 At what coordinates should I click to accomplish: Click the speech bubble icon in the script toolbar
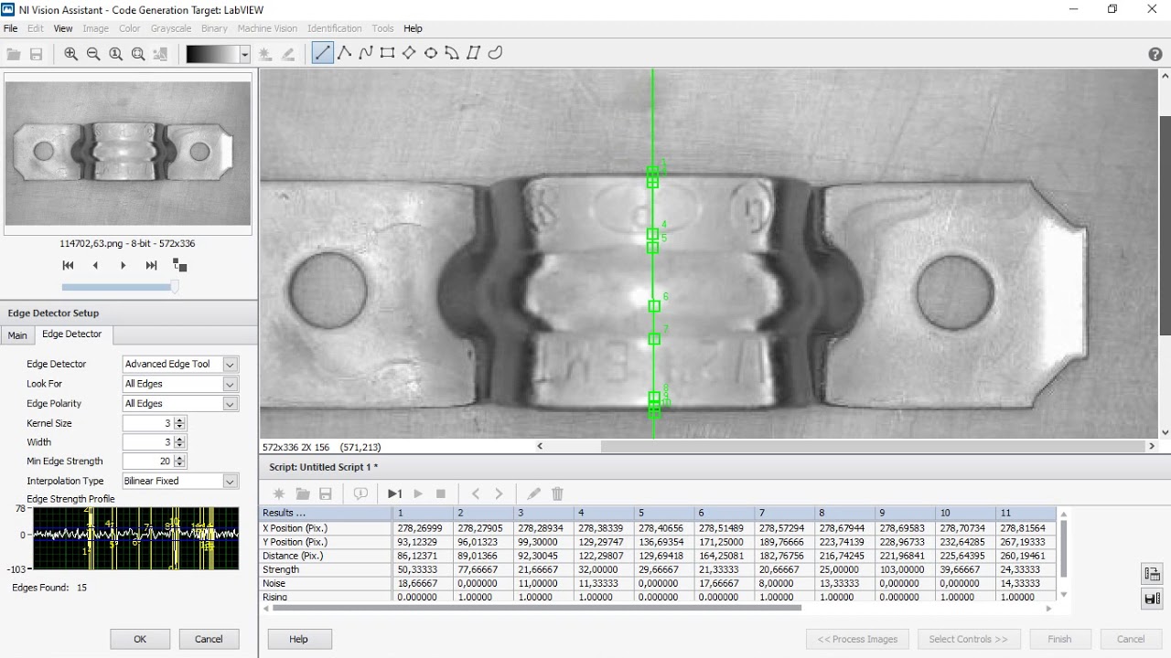(x=360, y=493)
